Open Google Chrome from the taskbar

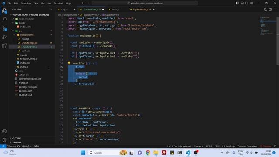coord(148,153)
